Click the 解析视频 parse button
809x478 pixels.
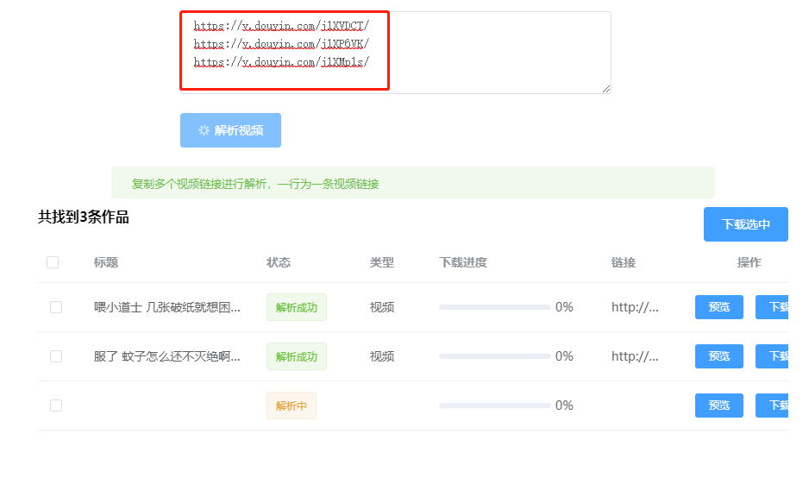click(x=230, y=130)
